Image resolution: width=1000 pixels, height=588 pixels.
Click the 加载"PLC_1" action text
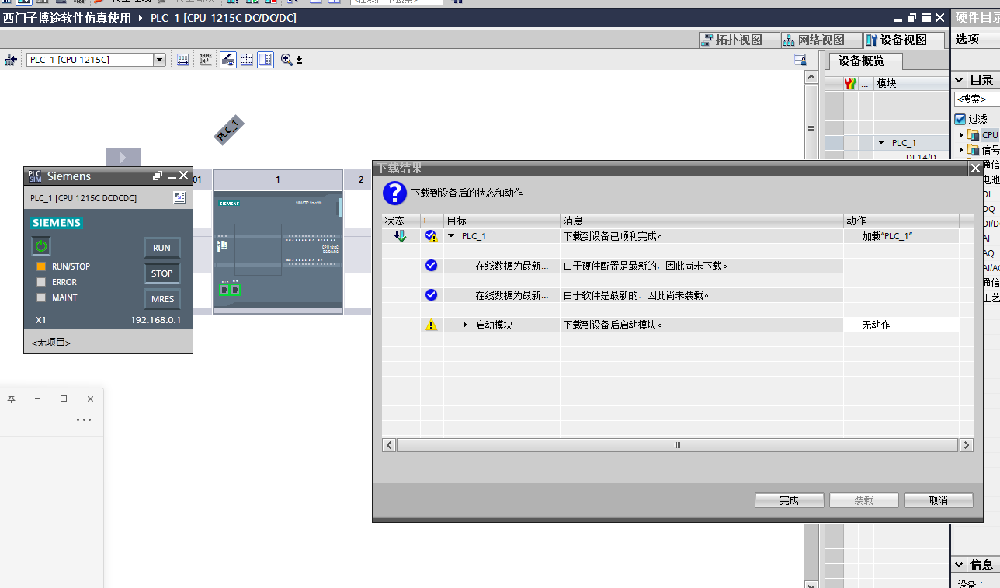pyautogui.click(x=887, y=236)
